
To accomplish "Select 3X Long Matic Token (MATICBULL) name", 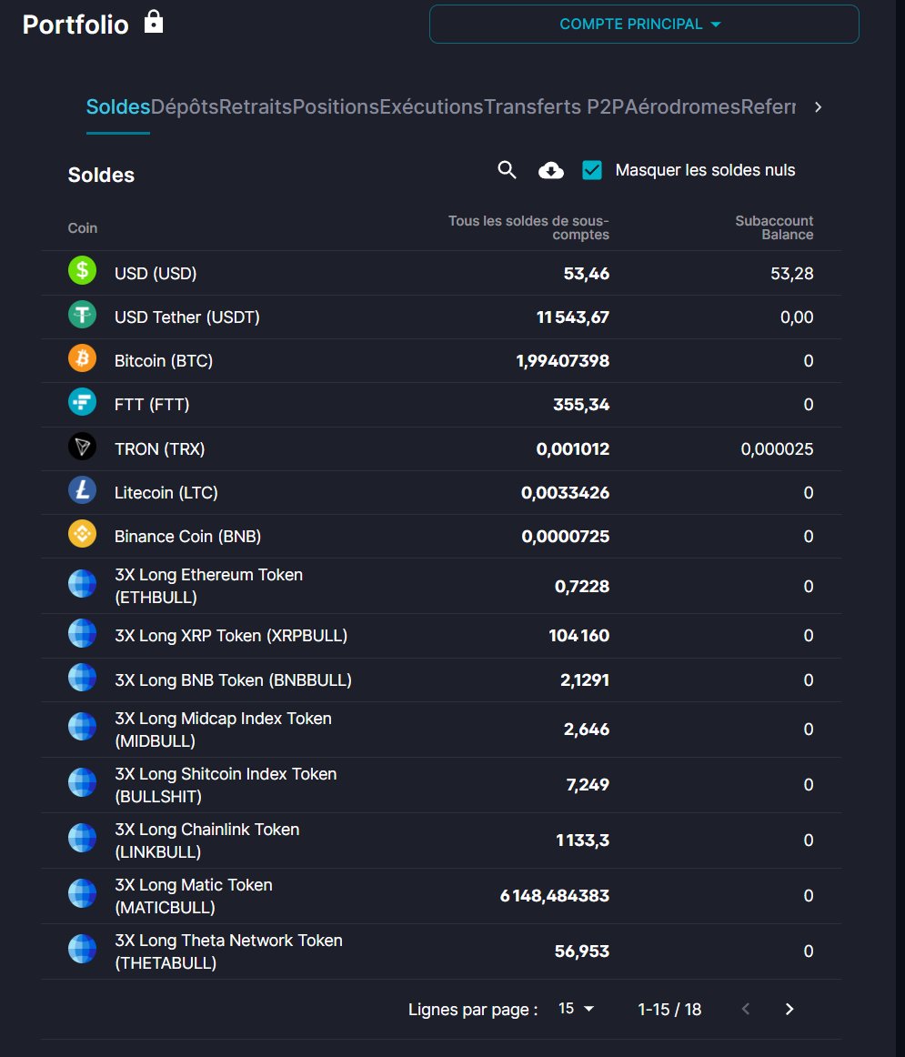I will 194,896.
